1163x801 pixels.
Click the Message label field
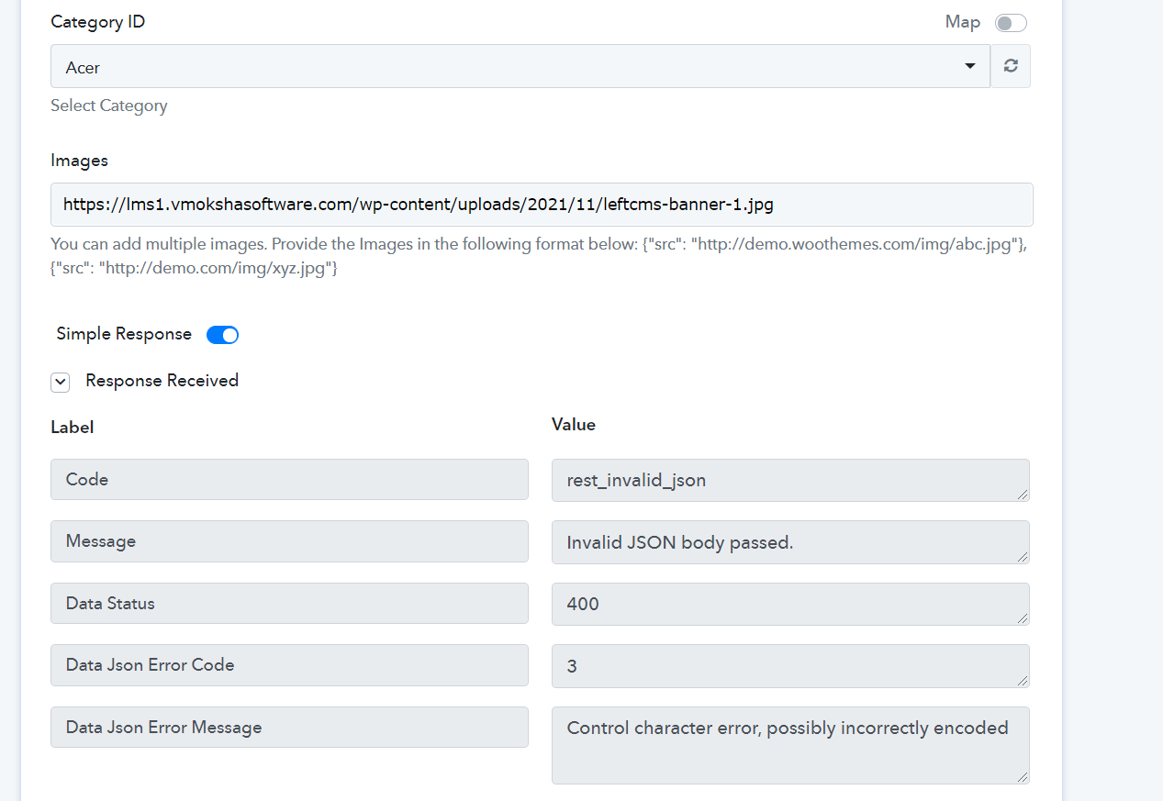pyautogui.click(x=289, y=541)
